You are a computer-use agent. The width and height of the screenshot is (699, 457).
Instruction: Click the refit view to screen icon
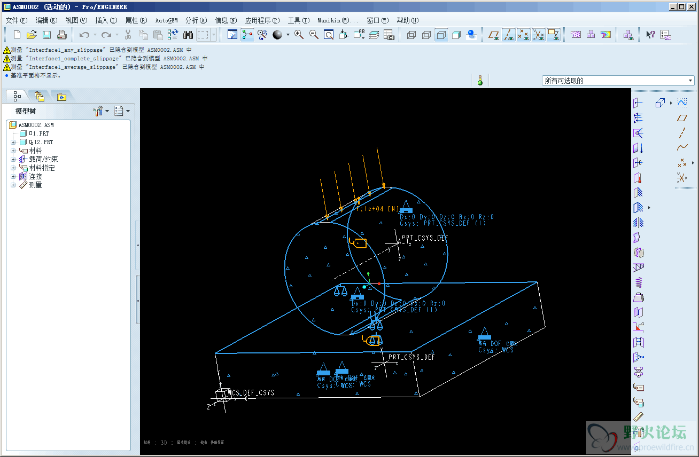click(329, 35)
